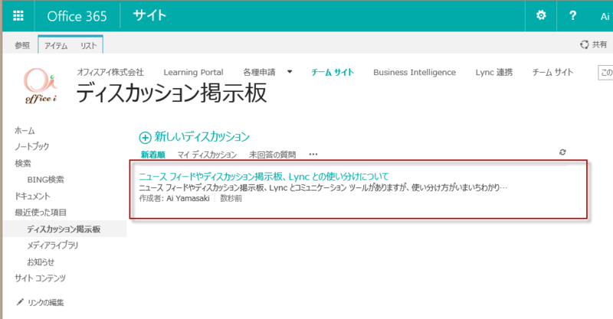
Task: Click the 共有 share icon
Action: 584,44
